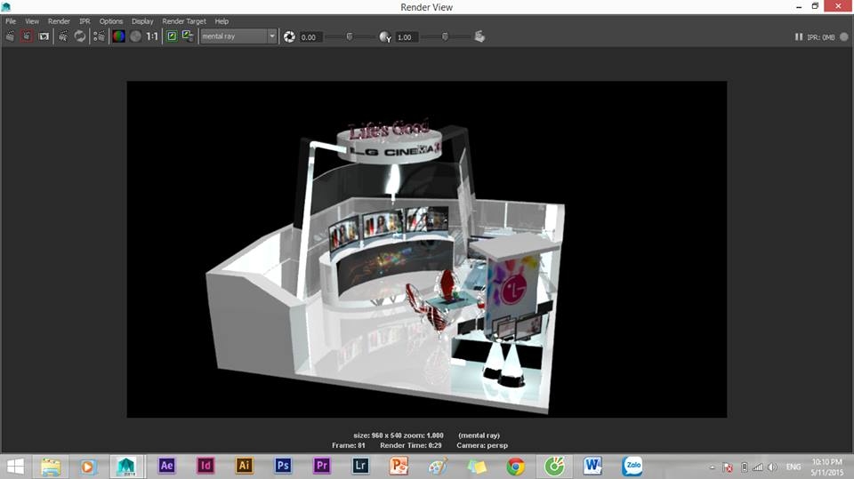Click the 1:1 real size button

point(152,36)
